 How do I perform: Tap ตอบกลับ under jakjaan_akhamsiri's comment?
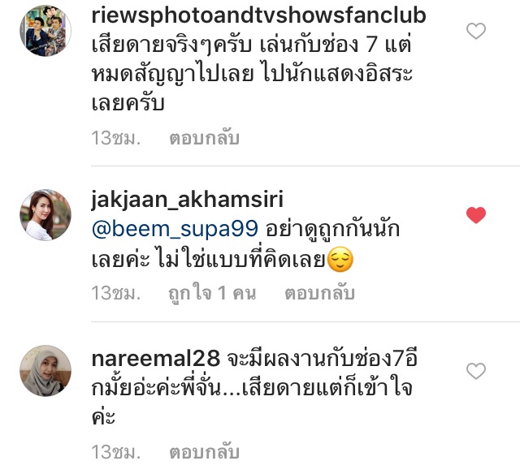coord(319,293)
